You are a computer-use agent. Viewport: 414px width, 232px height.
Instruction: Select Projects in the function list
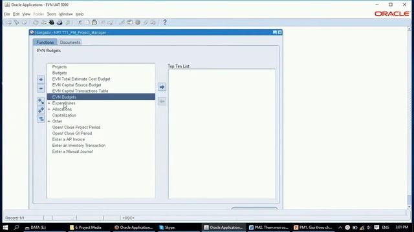point(60,67)
